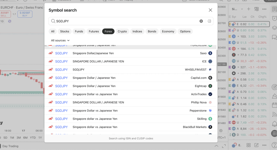Click the BlackBull Markets logo icon
Viewport: 277px width, 150px height.
210,127
